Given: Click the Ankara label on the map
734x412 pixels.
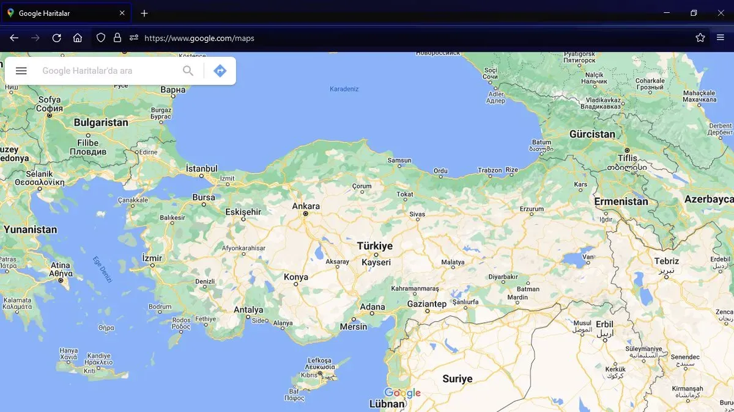Looking at the screenshot, I should pyautogui.click(x=306, y=206).
